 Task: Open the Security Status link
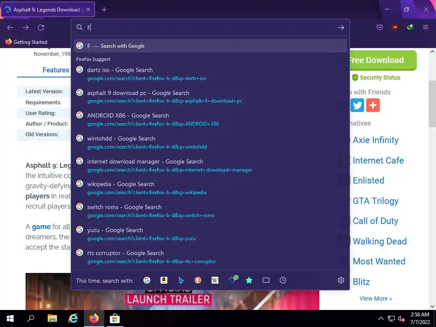[376, 77]
